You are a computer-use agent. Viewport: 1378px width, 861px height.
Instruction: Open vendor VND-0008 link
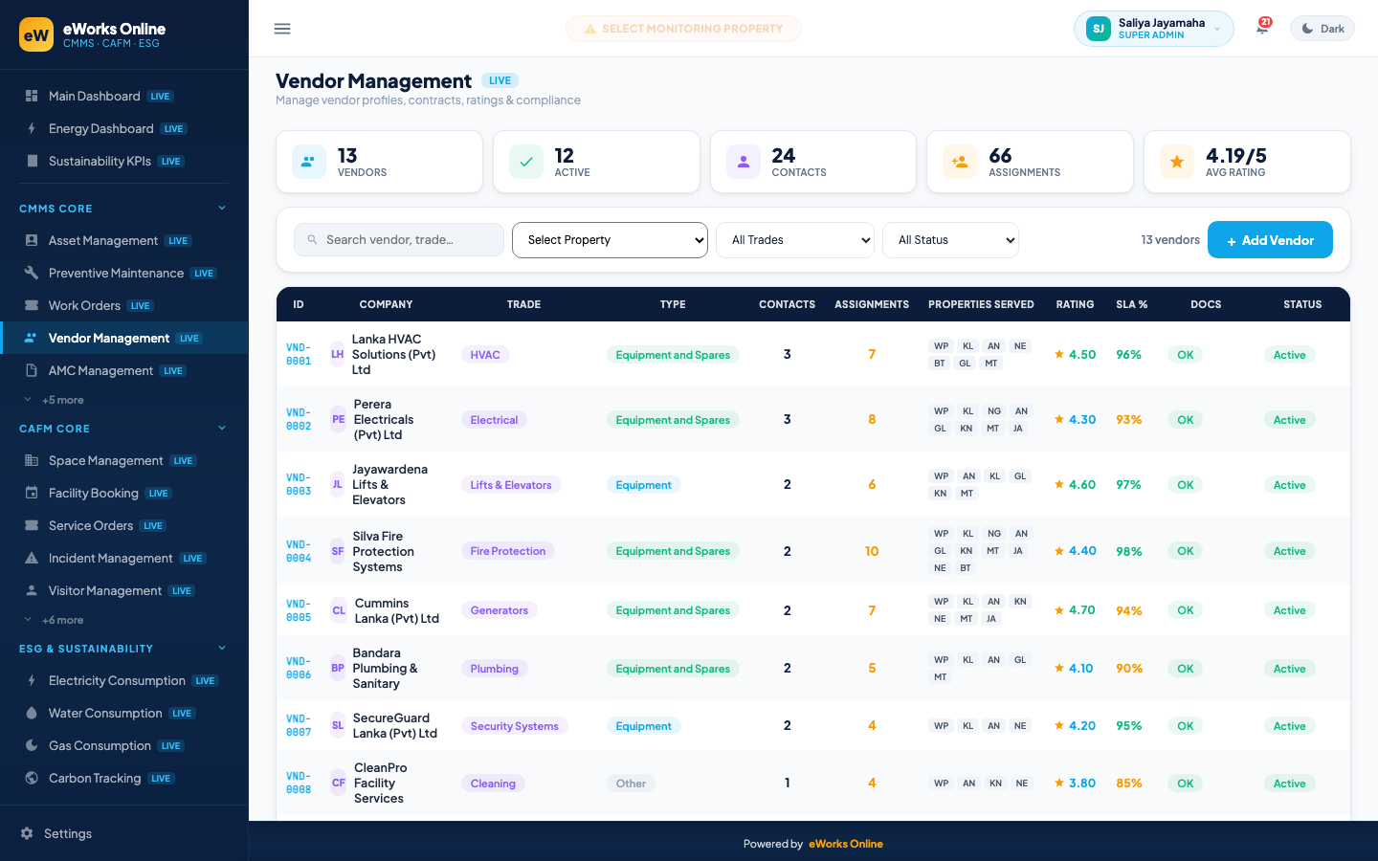(299, 783)
